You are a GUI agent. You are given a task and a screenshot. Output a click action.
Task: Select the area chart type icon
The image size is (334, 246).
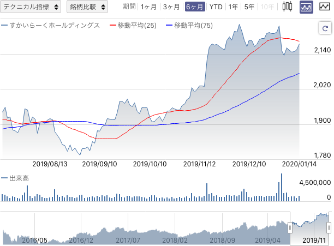[306, 7]
